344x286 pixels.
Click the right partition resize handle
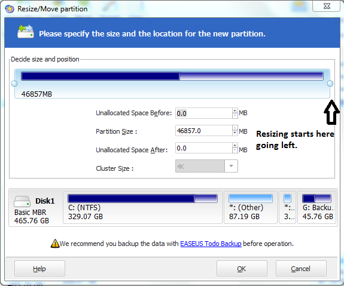(x=330, y=84)
